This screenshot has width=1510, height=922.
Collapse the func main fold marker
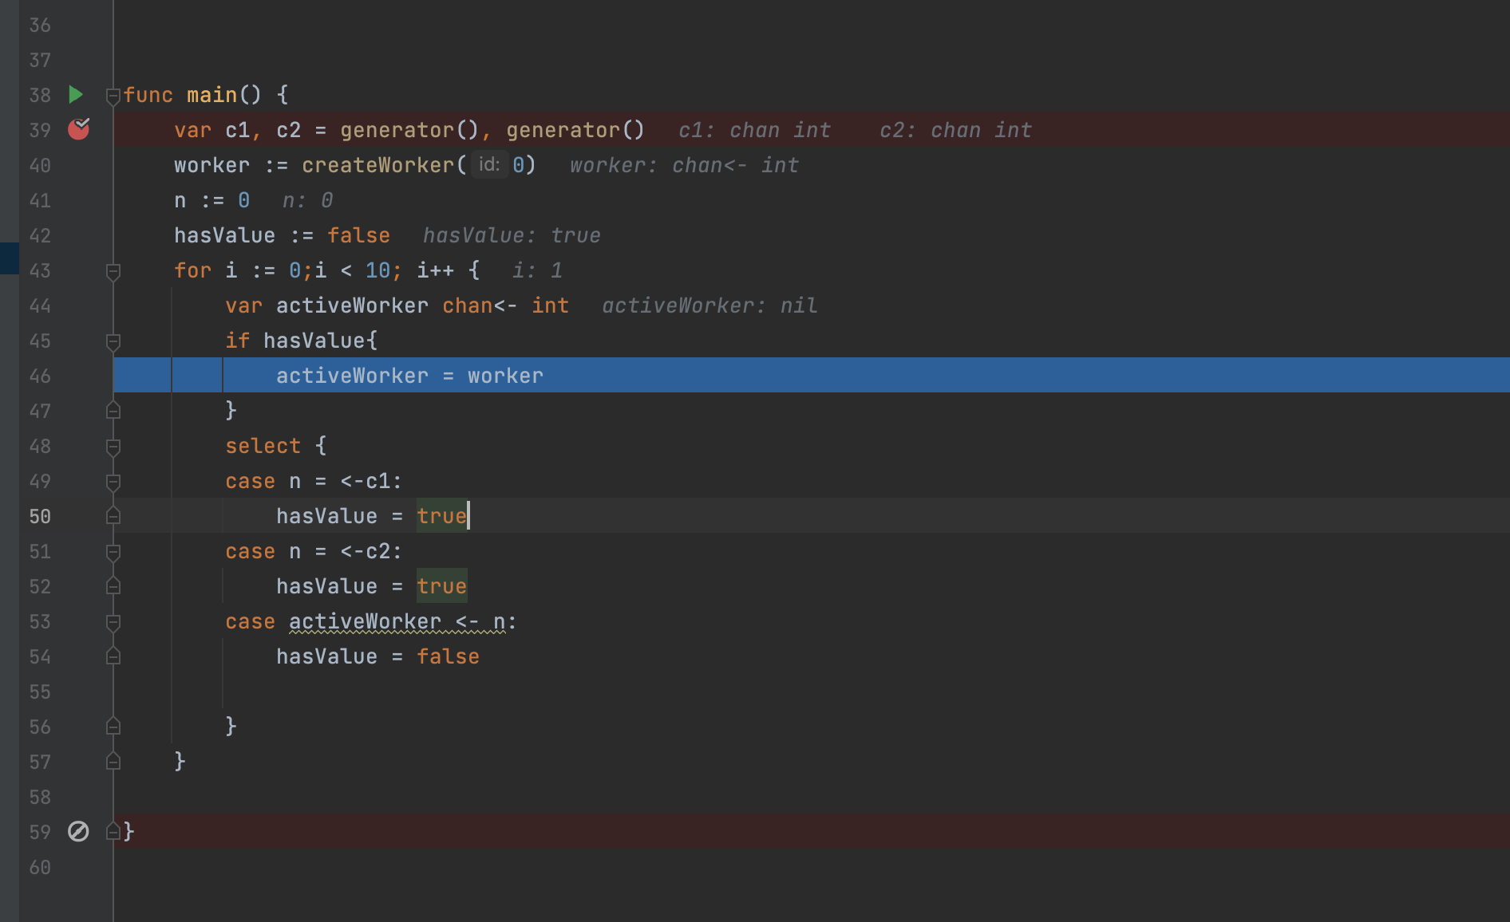(x=113, y=96)
